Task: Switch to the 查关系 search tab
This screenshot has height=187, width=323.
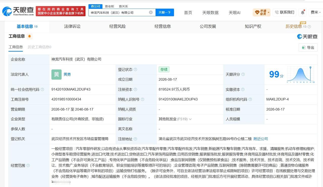Action: click(123, 6)
